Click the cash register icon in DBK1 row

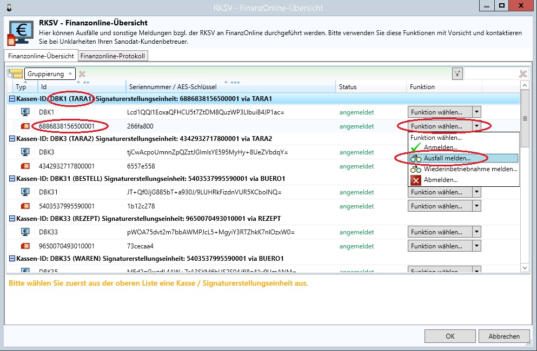[x=25, y=112]
